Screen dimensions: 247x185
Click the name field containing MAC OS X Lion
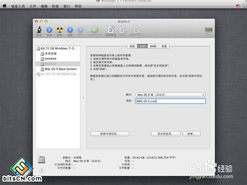click(x=170, y=101)
